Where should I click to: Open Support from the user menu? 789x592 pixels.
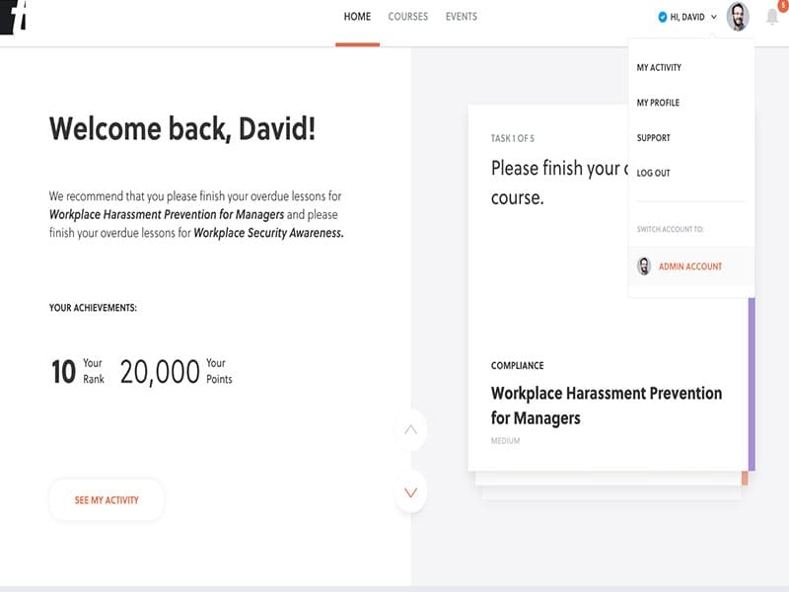point(653,138)
